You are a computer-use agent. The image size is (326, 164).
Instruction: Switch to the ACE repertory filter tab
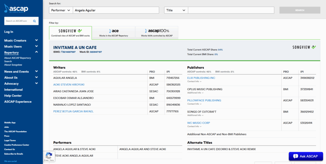(113, 33)
